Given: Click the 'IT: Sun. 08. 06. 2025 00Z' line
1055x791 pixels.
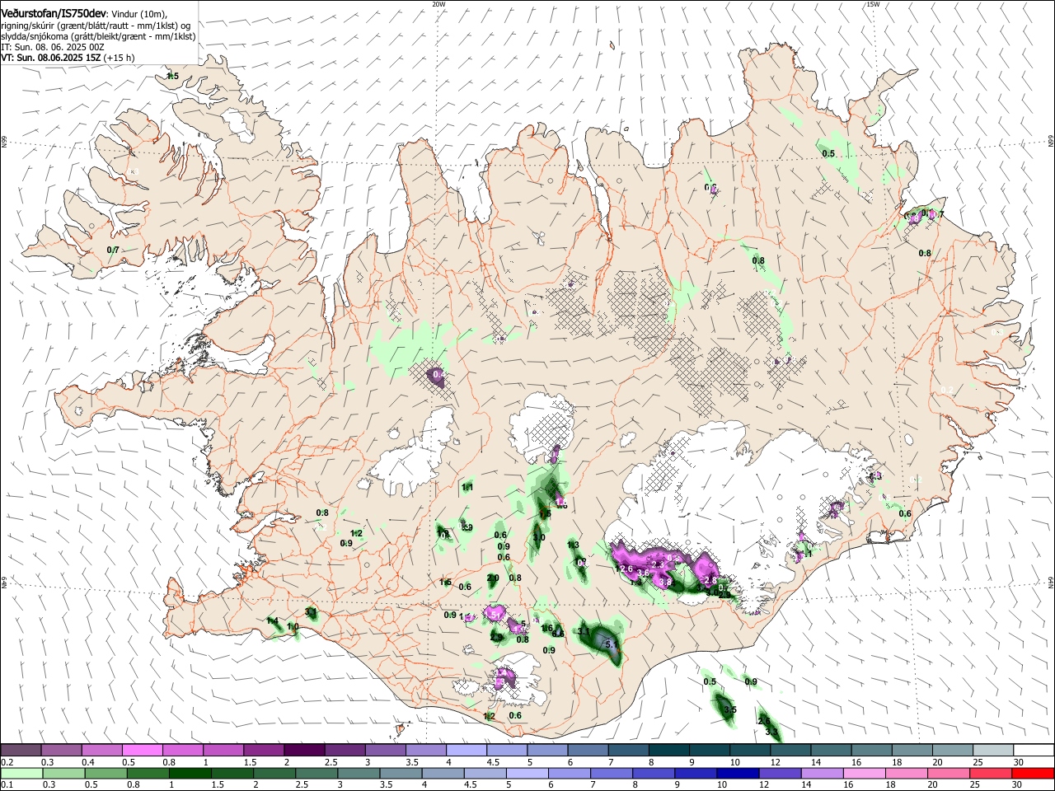Looking at the screenshot, I should (x=52, y=47).
